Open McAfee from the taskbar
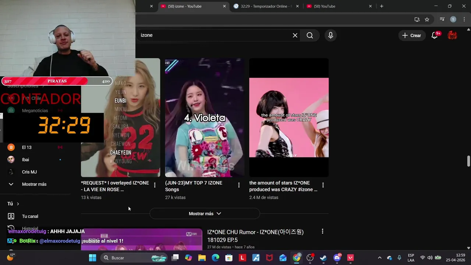Image resolution: width=471 pixels, height=265 pixels. click(269, 258)
